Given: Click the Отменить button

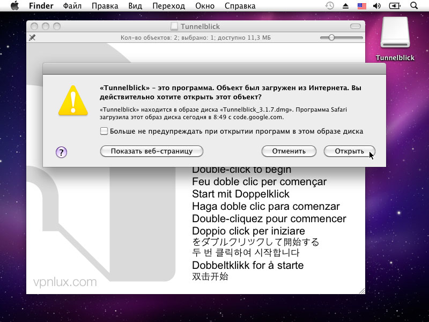Looking at the screenshot, I should [289, 151].
